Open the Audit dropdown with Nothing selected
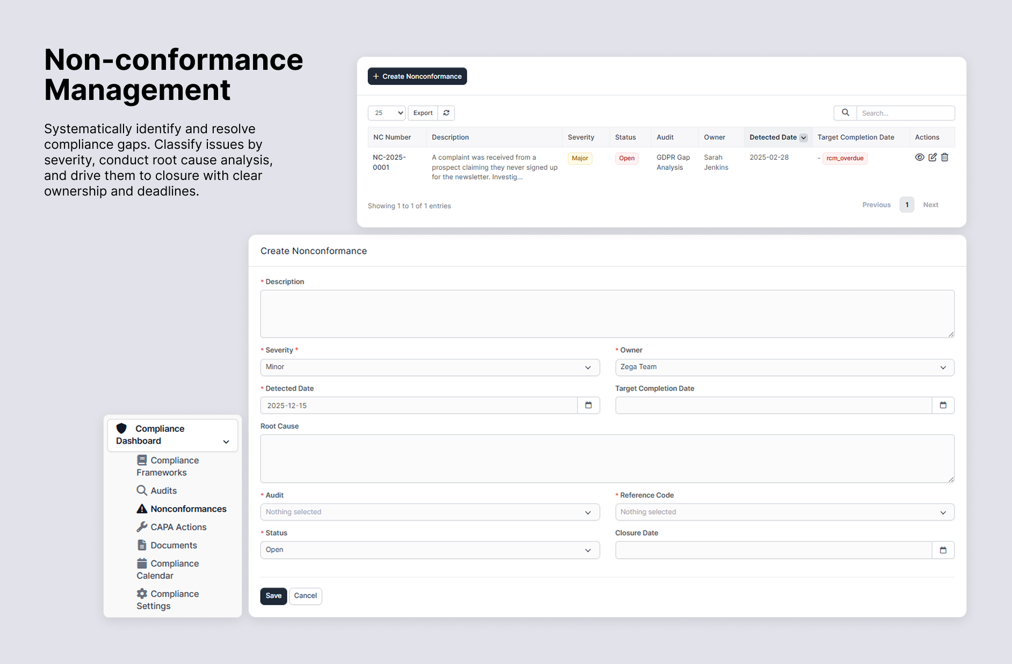1012x664 pixels. [x=430, y=513]
